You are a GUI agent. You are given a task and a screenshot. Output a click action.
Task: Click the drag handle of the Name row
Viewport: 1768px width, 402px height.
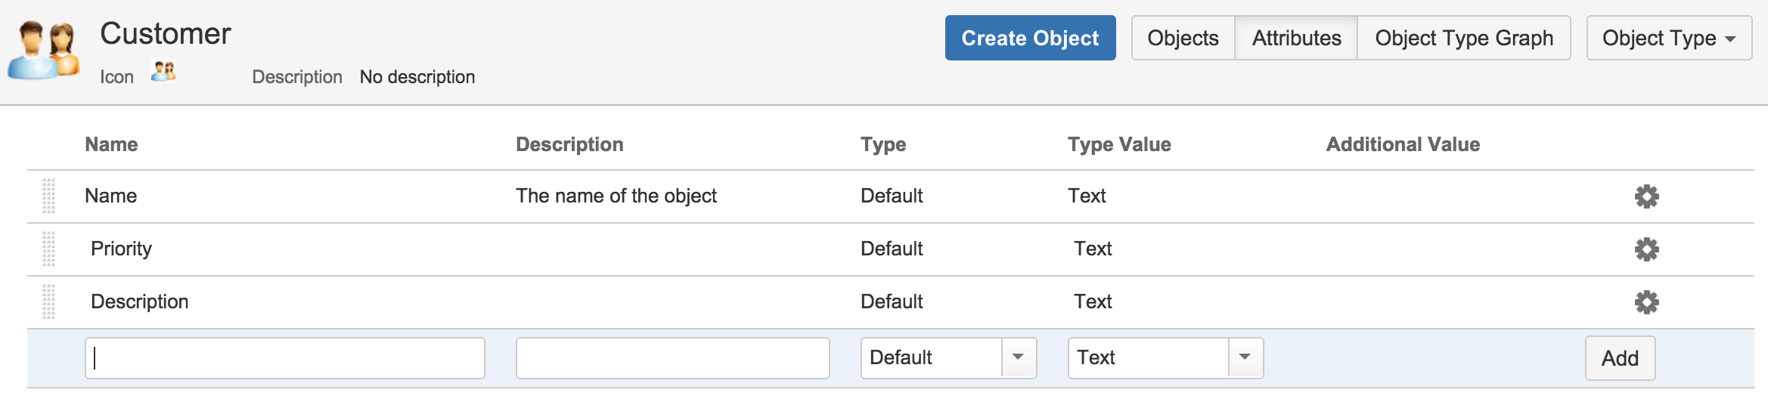click(x=48, y=196)
